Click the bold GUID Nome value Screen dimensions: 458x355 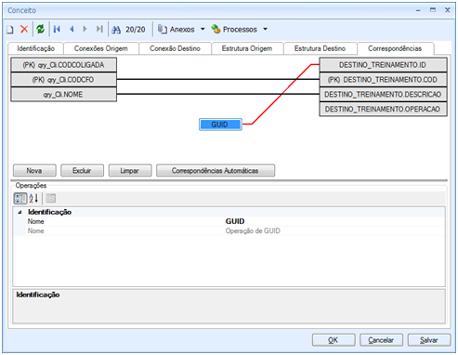point(235,221)
